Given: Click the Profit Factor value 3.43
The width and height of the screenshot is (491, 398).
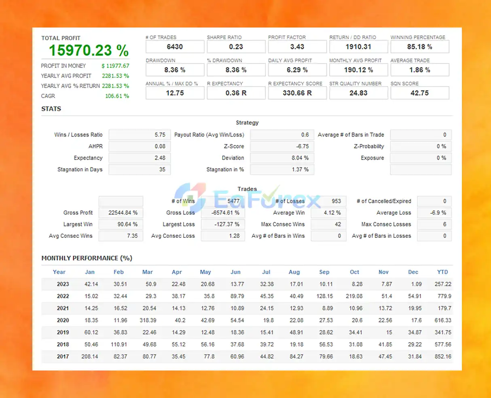Looking at the screenshot, I should click(x=297, y=47).
